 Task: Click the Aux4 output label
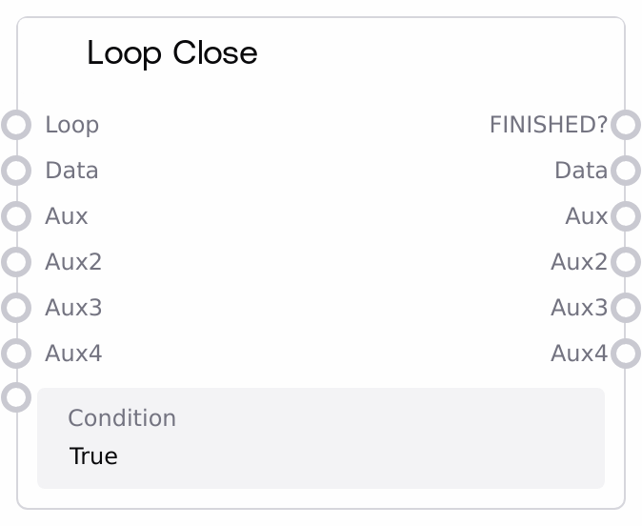click(x=578, y=354)
